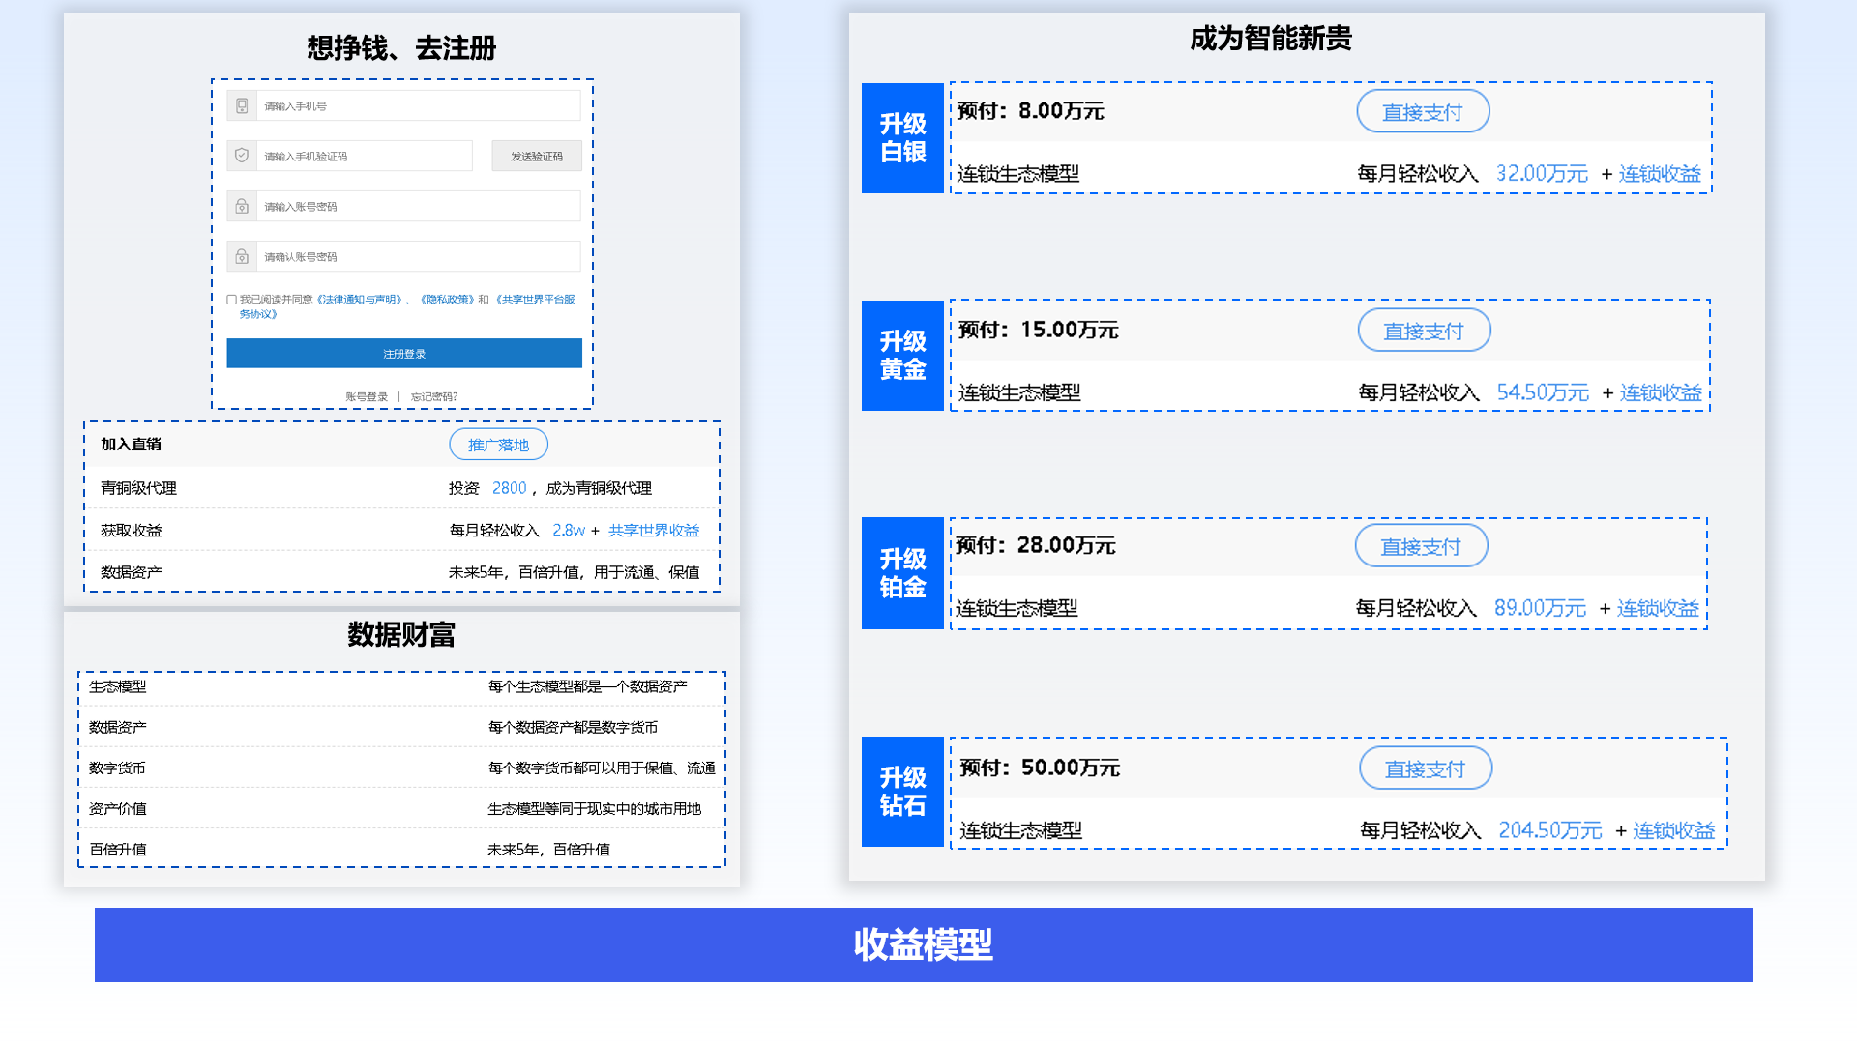Click the 连锁收益 link in the 升级白银 row

[1660, 174]
